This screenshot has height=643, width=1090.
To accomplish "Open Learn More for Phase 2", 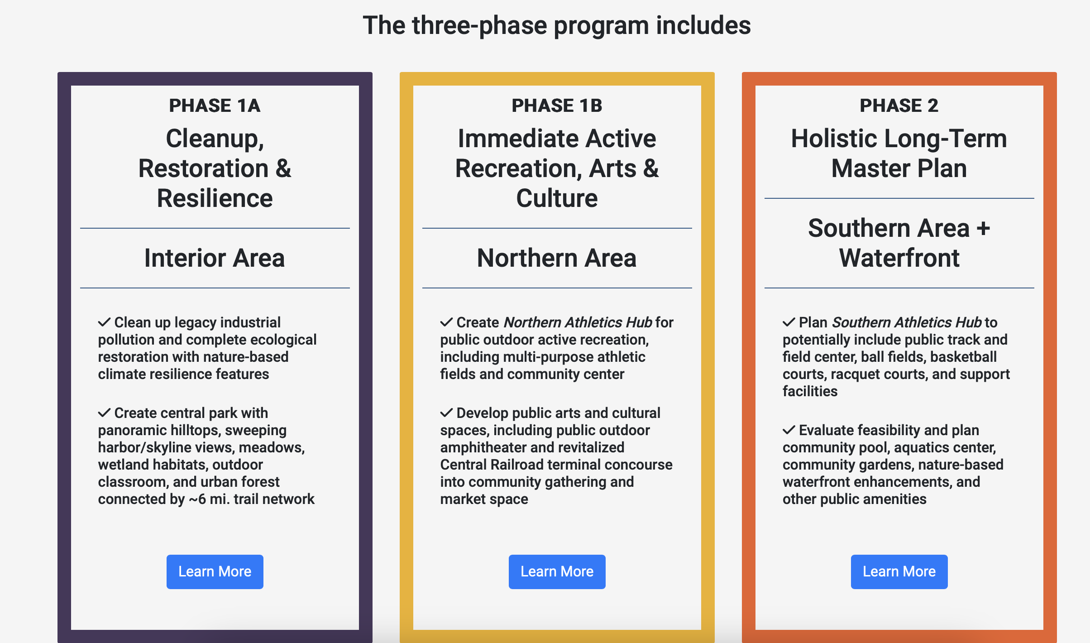I will click(899, 571).
